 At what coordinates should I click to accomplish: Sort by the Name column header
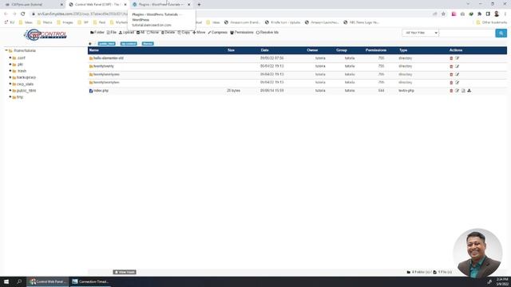(x=94, y=50)
